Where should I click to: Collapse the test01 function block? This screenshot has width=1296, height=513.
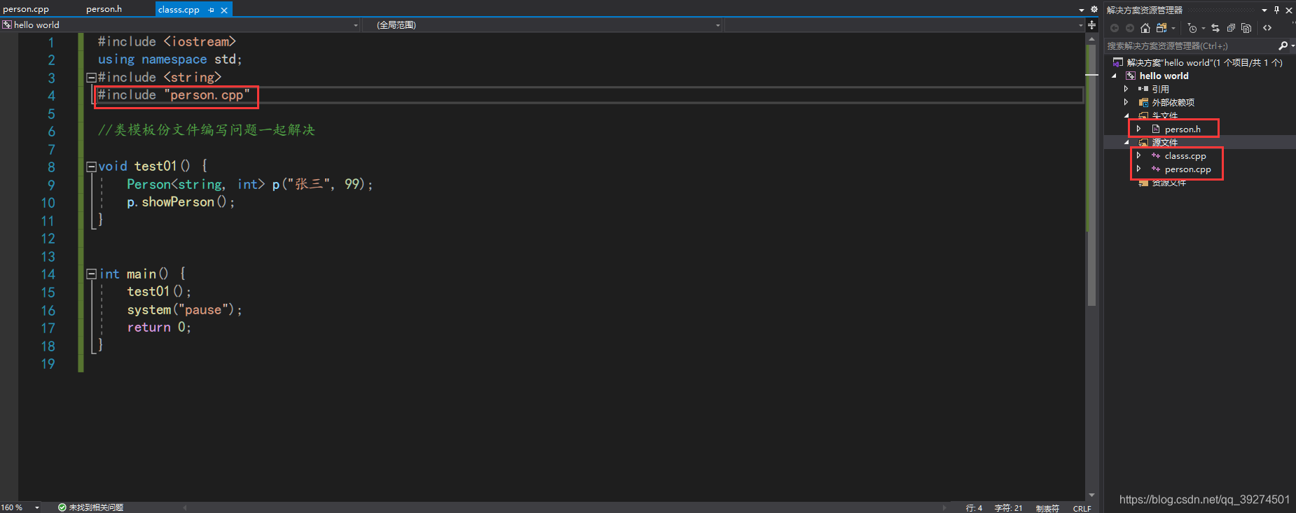click(91, 167)
